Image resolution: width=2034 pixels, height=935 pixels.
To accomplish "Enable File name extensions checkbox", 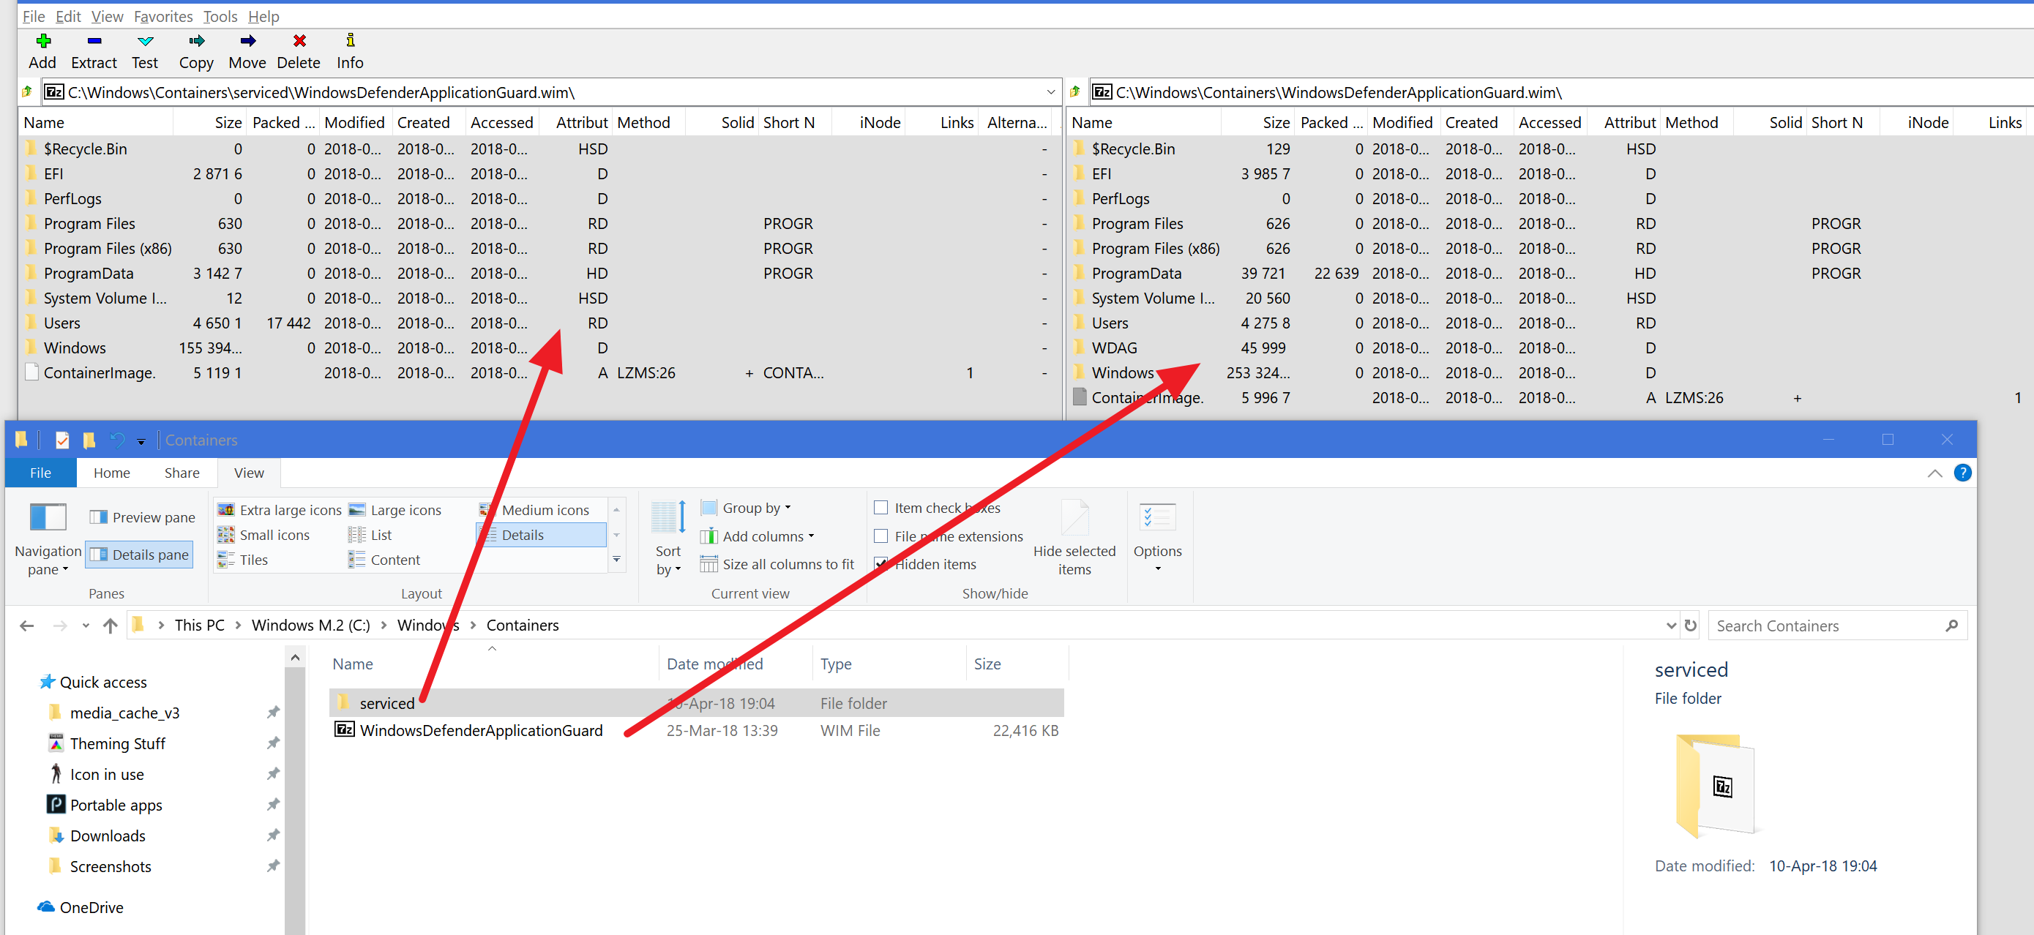I will (x=881, y=536).
